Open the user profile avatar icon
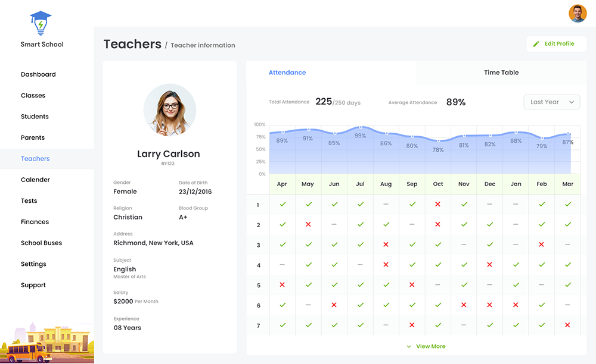 (577, 13)
